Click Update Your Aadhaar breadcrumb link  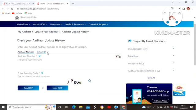tap(46, 32)
